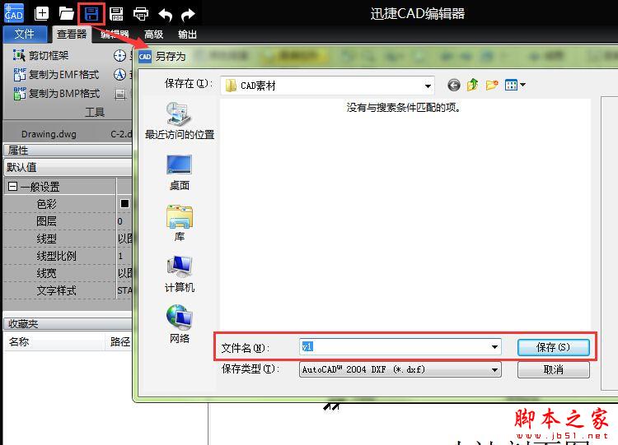Open the 文件 menu tab

click(25, 35)
